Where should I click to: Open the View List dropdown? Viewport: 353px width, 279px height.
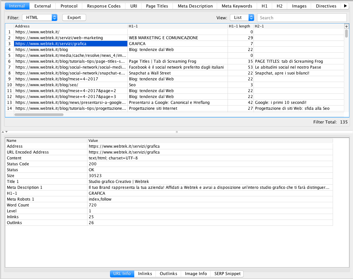242,18
